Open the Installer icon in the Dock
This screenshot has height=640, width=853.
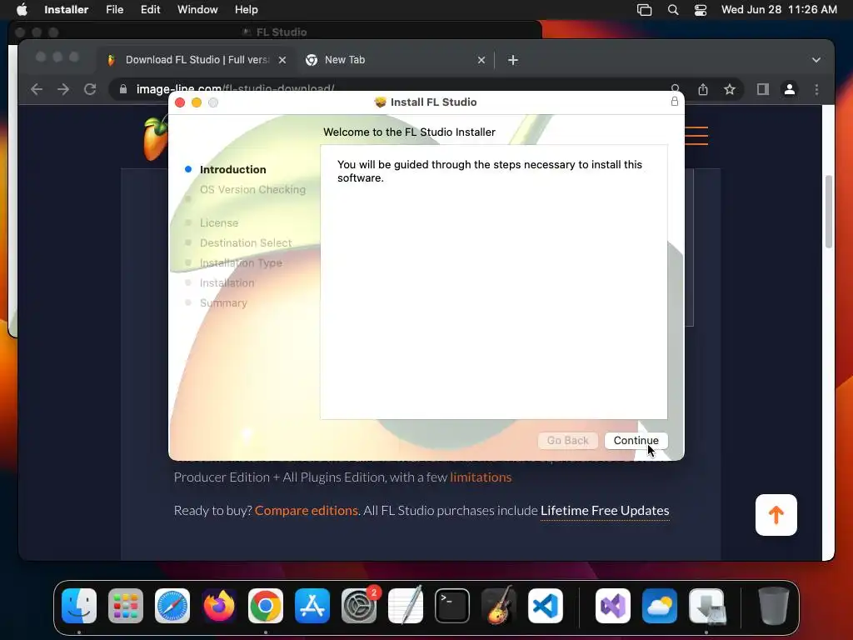click(x=706, y=606)
